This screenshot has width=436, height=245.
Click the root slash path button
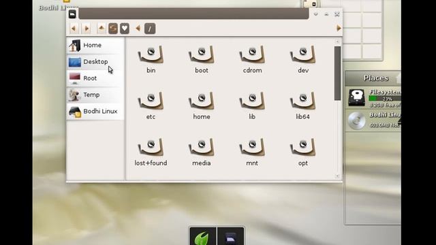tap(150, 29)
